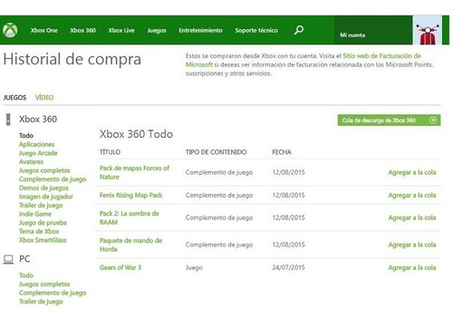453x328 pixels.
Task: Click the Historial de compra heading
Action: click(x=72, y=60)
